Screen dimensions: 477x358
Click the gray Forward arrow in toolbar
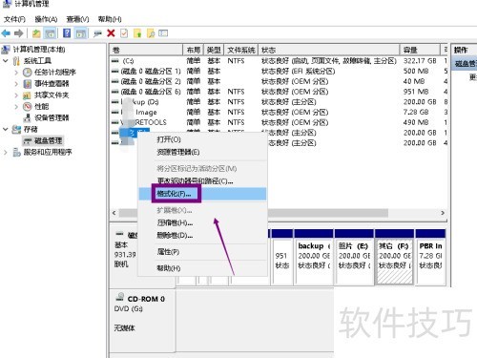tap(19, 32)
